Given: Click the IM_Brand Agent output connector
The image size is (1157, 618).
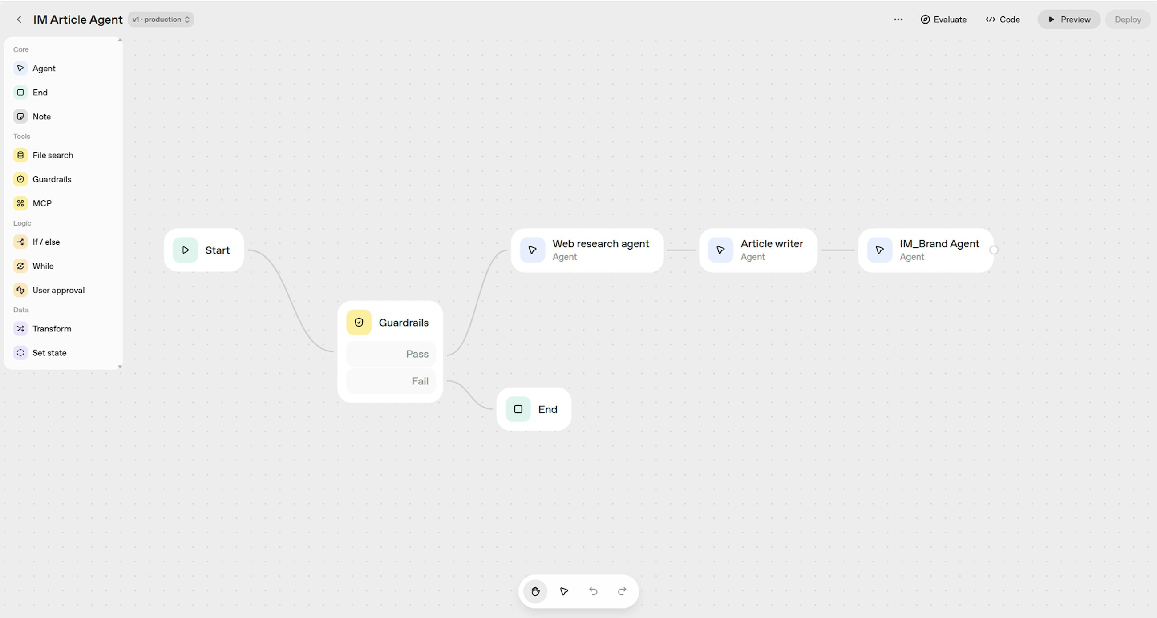Looking at the screenshot, I should coord(994,250).
